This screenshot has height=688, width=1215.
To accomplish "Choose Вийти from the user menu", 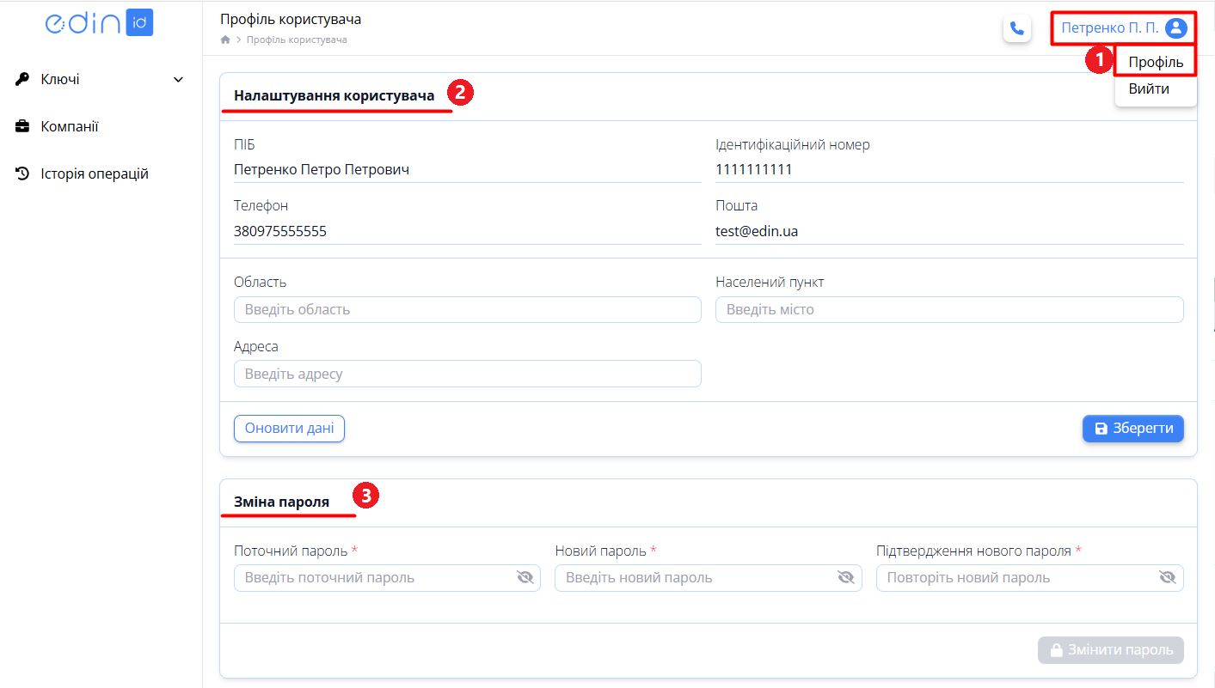I will (x=1149, y=88).
